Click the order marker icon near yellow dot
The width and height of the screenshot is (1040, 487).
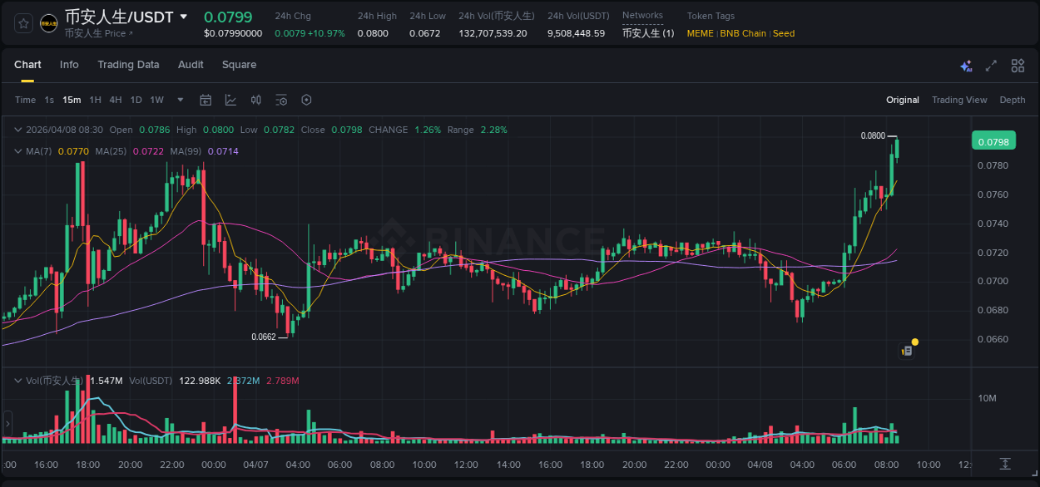pos(906,350)
